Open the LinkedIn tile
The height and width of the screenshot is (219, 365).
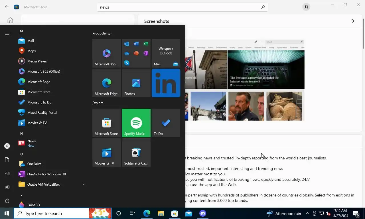point(166,83)
